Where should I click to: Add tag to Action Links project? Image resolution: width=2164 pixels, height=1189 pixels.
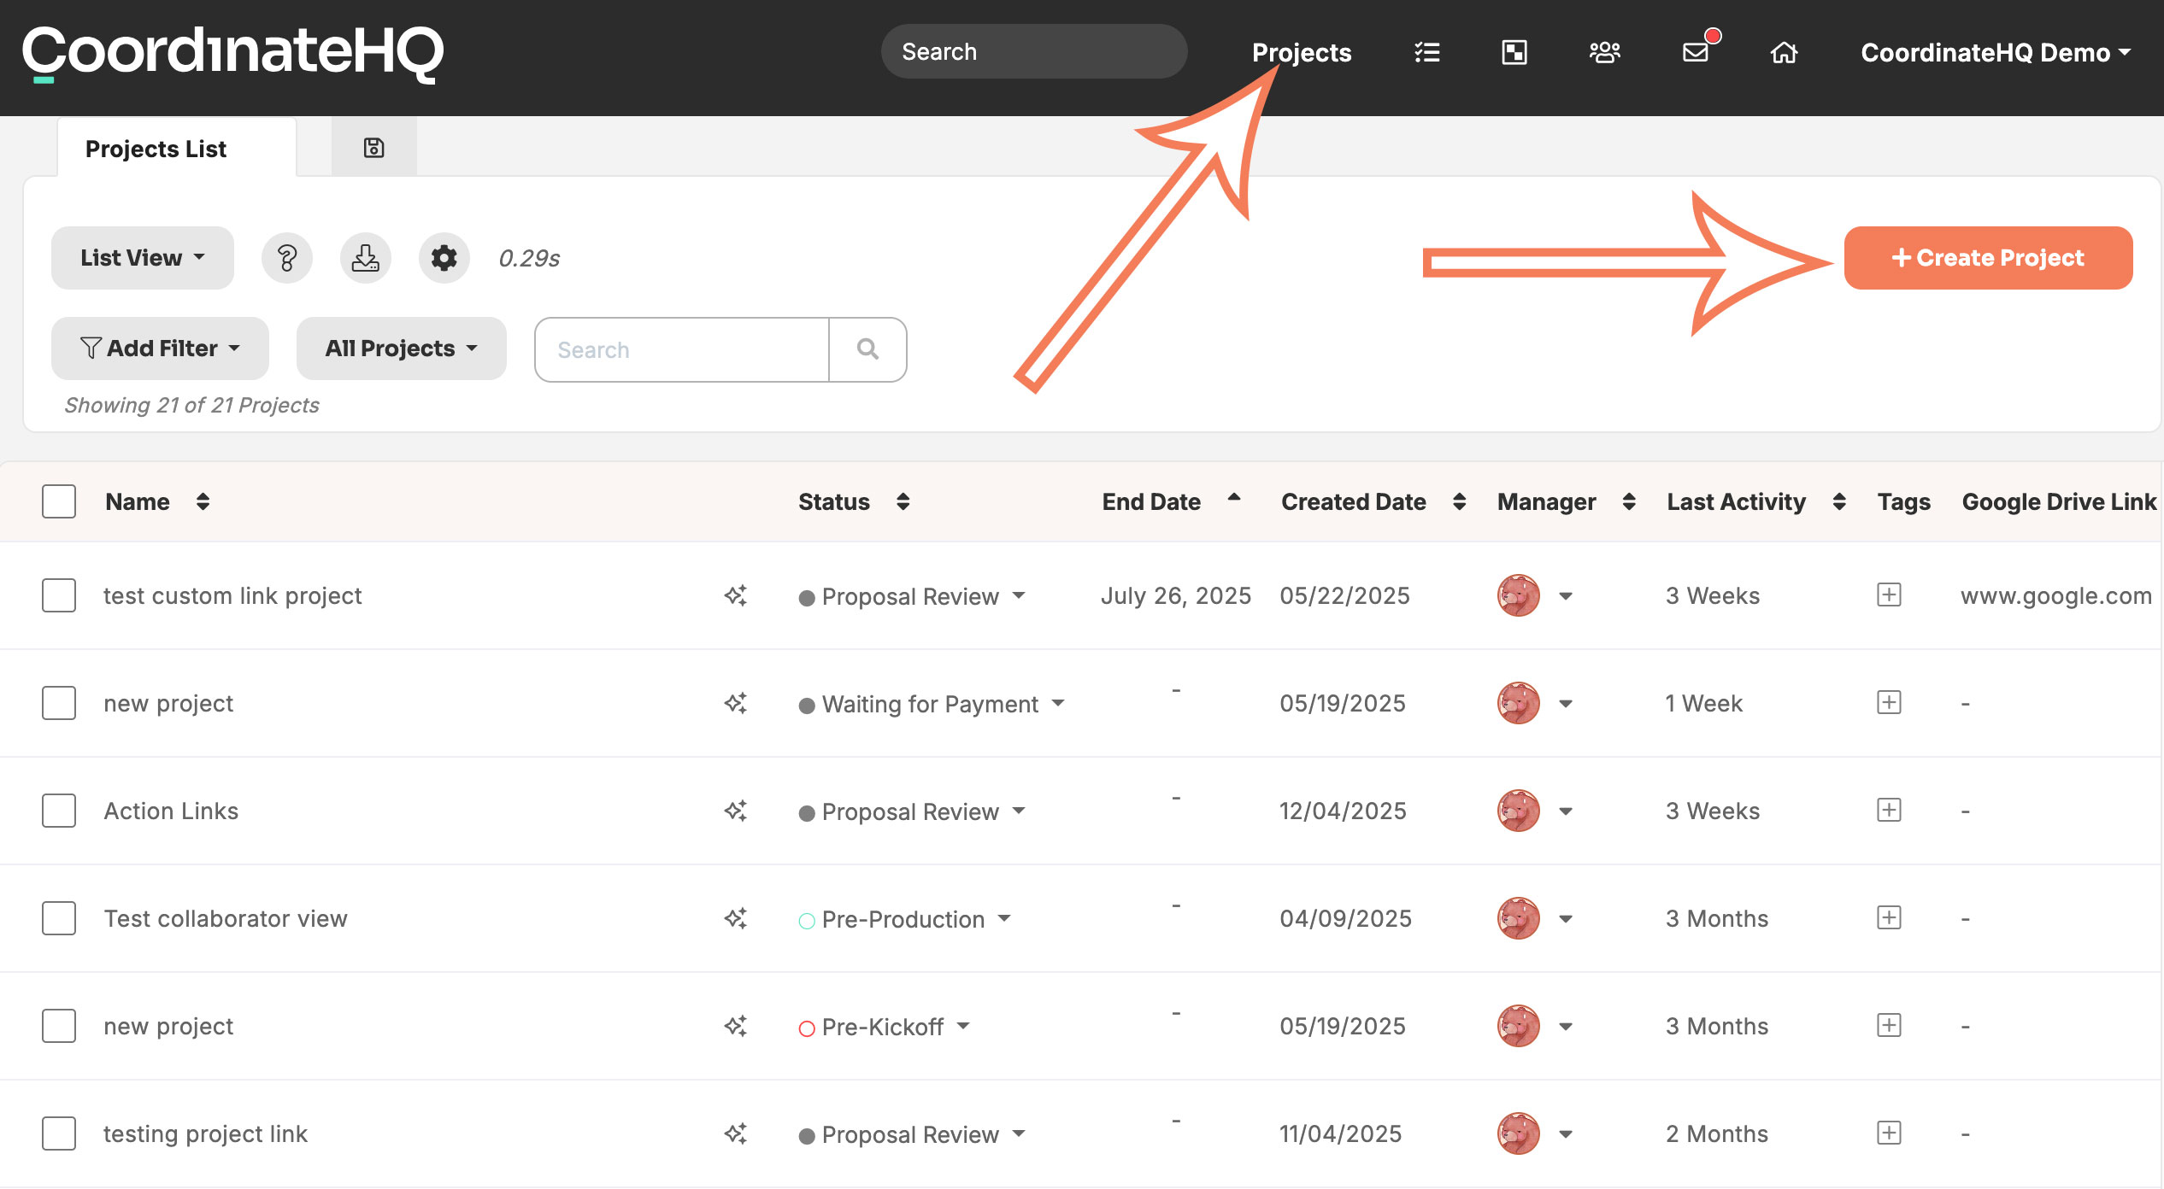(1889, 810)
